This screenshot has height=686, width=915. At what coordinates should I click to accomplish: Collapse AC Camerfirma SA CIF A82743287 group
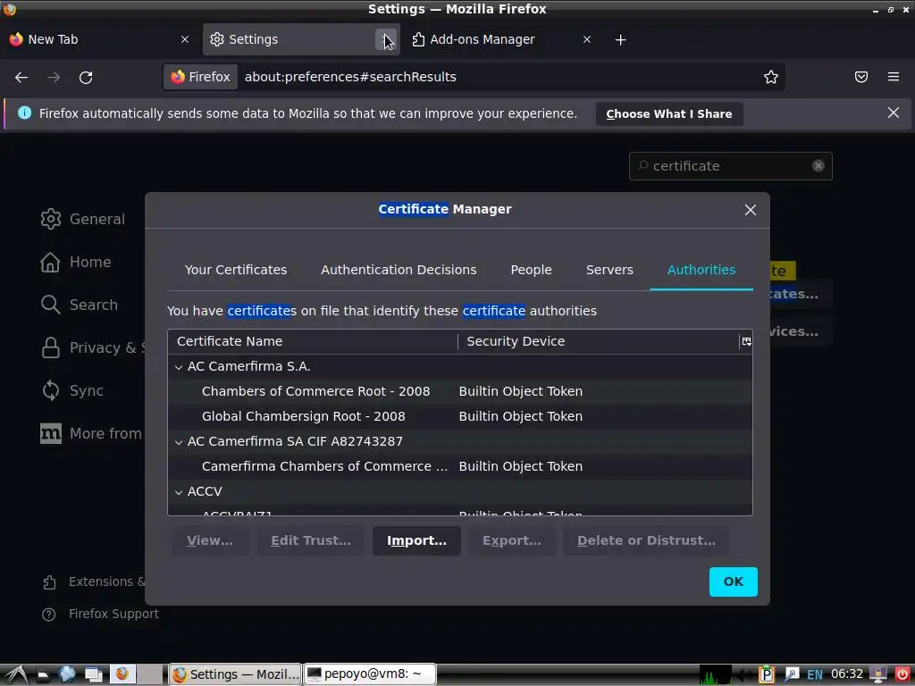click(179, 442)
